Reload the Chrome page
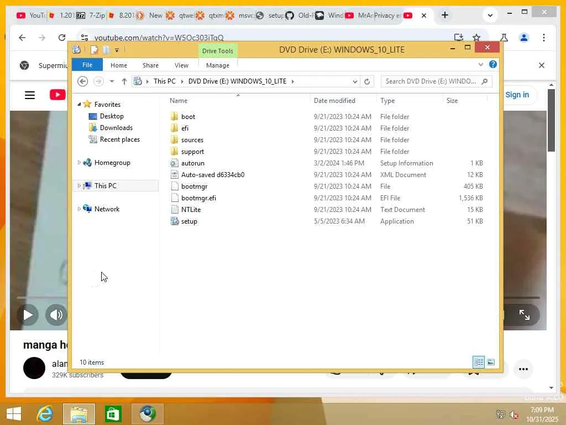 (62, 37)
